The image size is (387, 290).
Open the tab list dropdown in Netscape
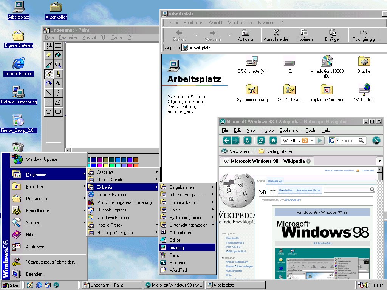pos(380,160)
